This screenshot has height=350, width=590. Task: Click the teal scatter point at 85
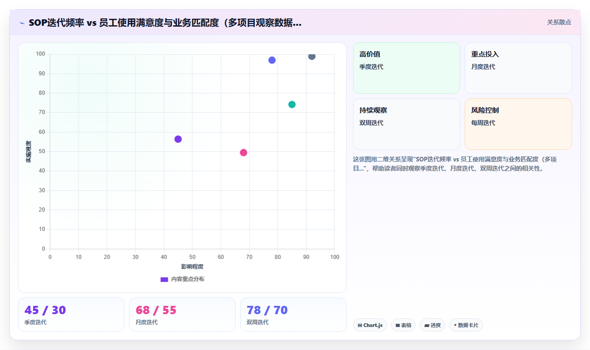(x=292, y=104)
